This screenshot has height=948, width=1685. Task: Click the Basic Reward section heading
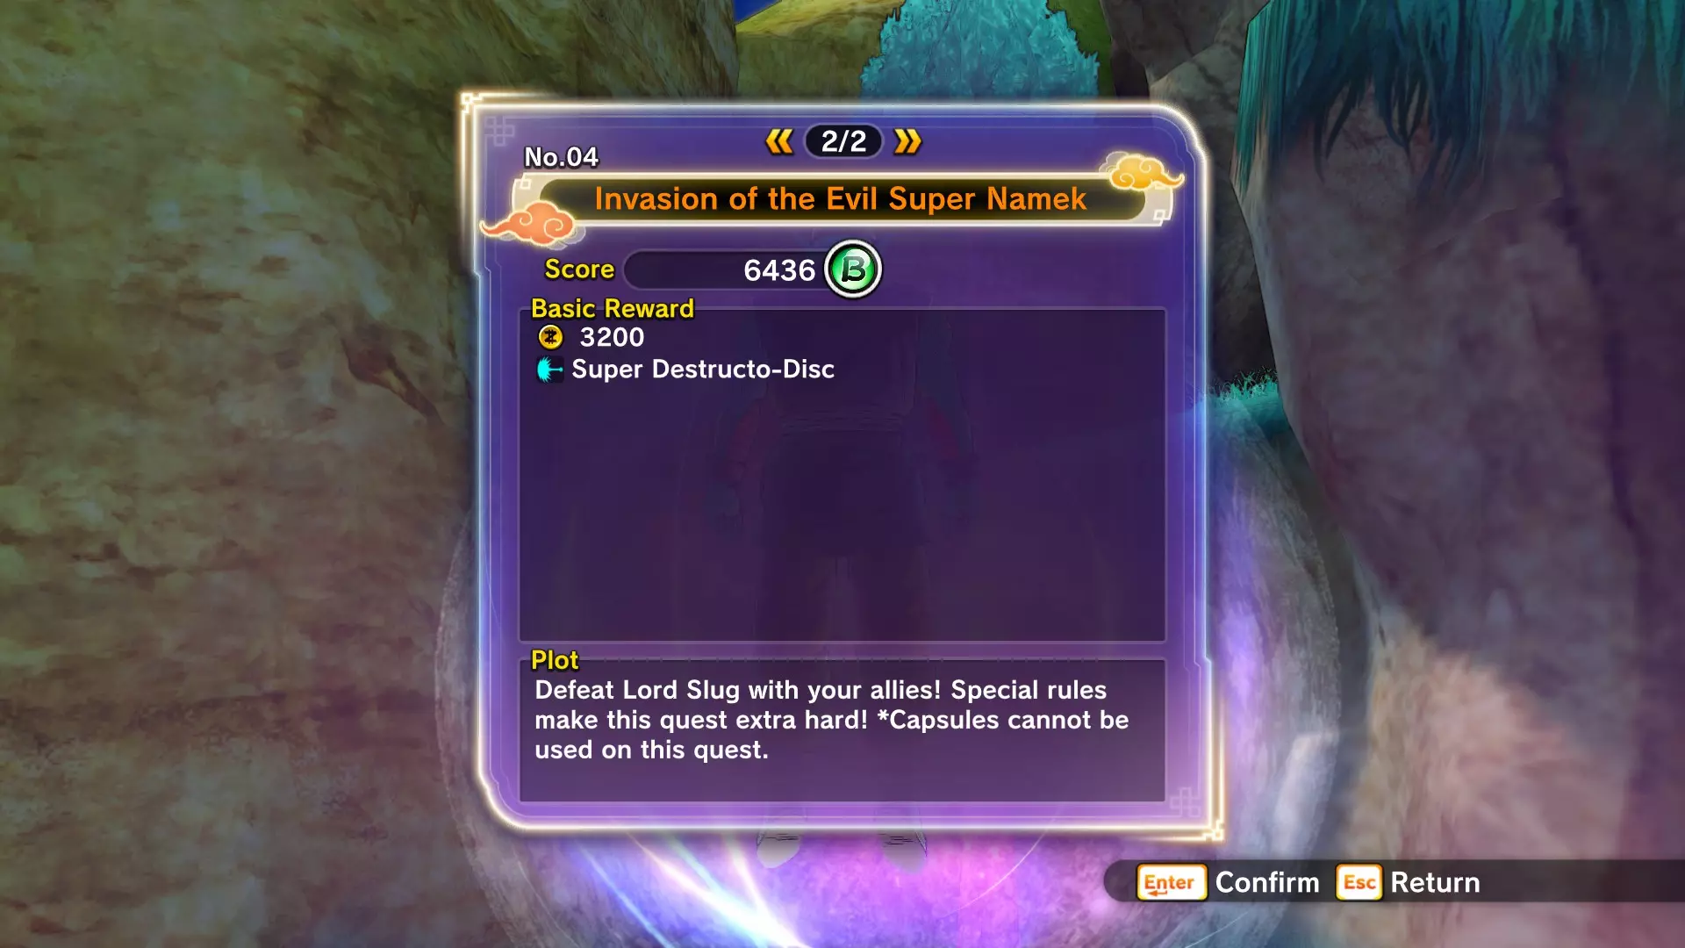click(613, 309)
